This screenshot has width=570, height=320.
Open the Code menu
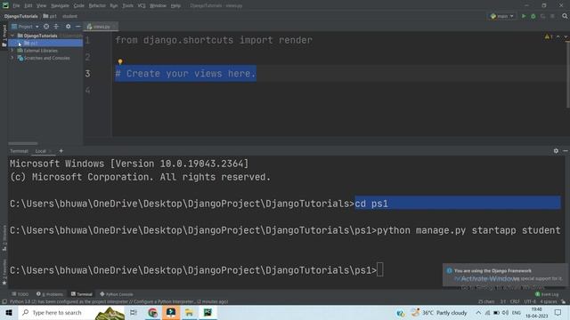pos(79,6)
